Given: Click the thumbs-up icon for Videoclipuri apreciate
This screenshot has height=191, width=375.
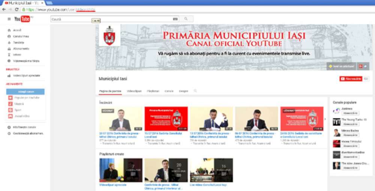Looking at the screenshot, I should tap(9, 76).
